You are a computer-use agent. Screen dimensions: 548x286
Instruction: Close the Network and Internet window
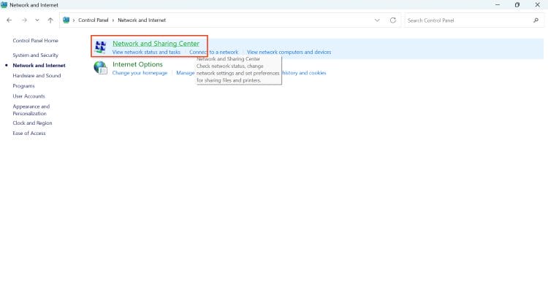click(x=538, y=5)
